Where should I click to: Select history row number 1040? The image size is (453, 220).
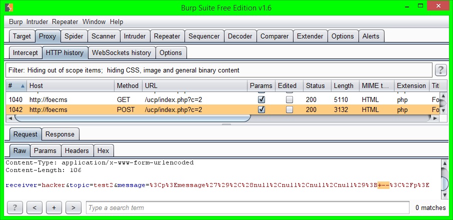[222, 99]
